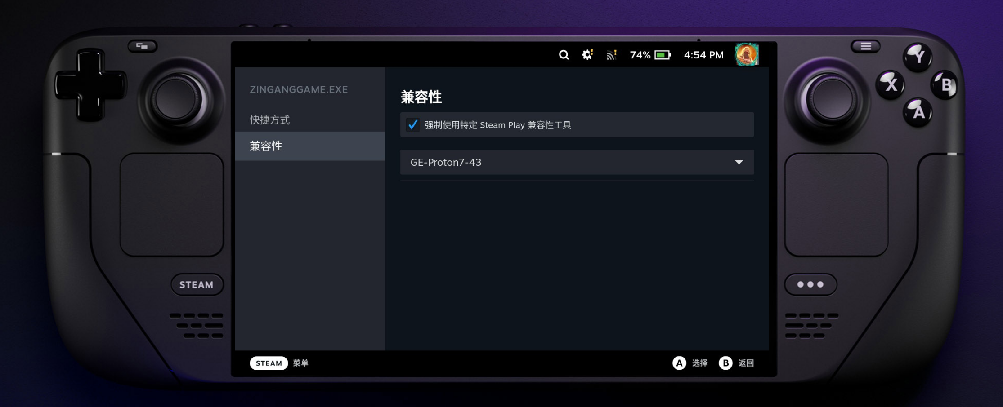
Task: Click the 4:54 PM clock display
Action: [x=703, y=55]
